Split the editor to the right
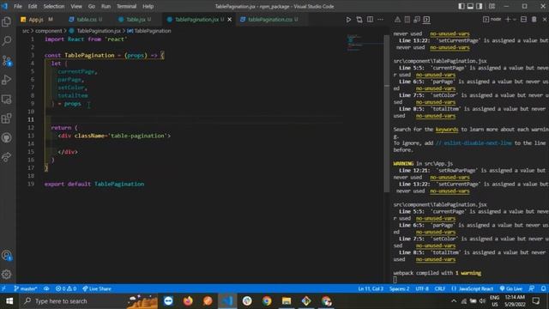Screen dimensions: 549x309 click(370, 20)
